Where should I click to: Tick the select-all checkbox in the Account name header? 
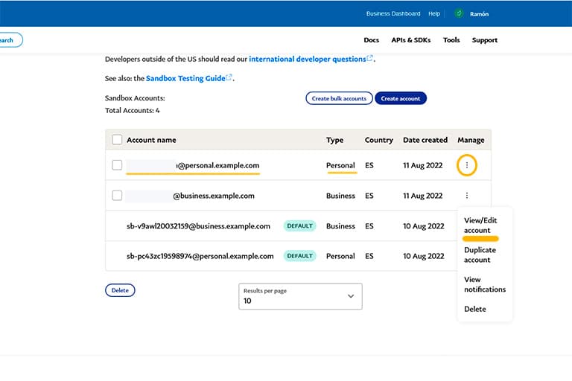point(117,140)
